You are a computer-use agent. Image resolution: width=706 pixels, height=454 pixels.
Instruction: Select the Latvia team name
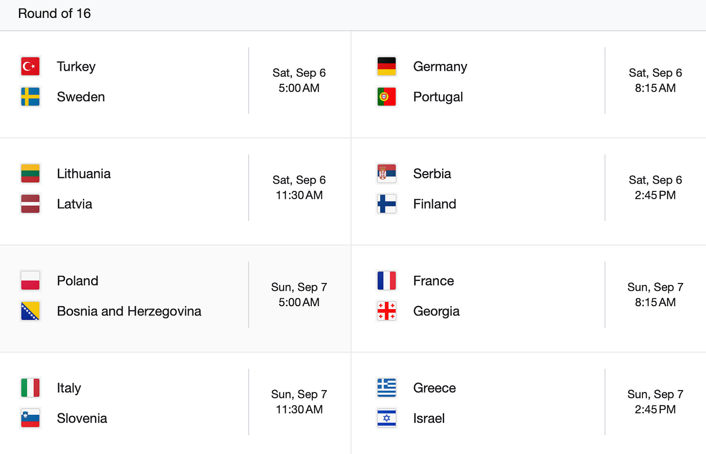click(x=74, y=204)
